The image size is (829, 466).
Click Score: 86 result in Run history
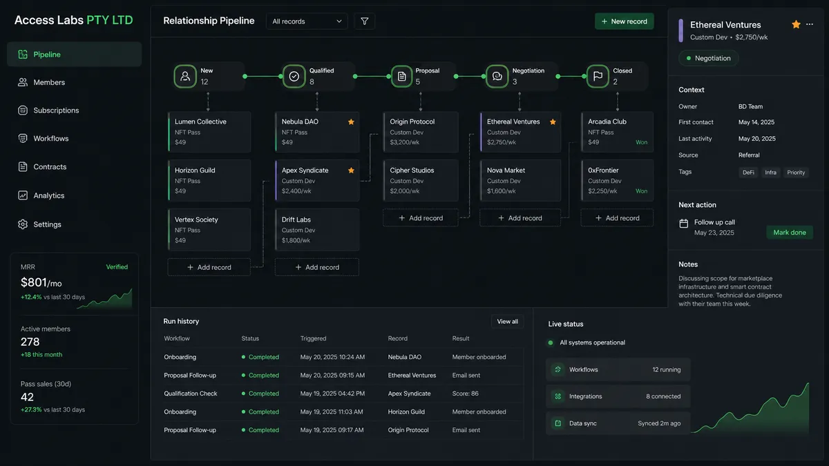click(x=466, y=394)
